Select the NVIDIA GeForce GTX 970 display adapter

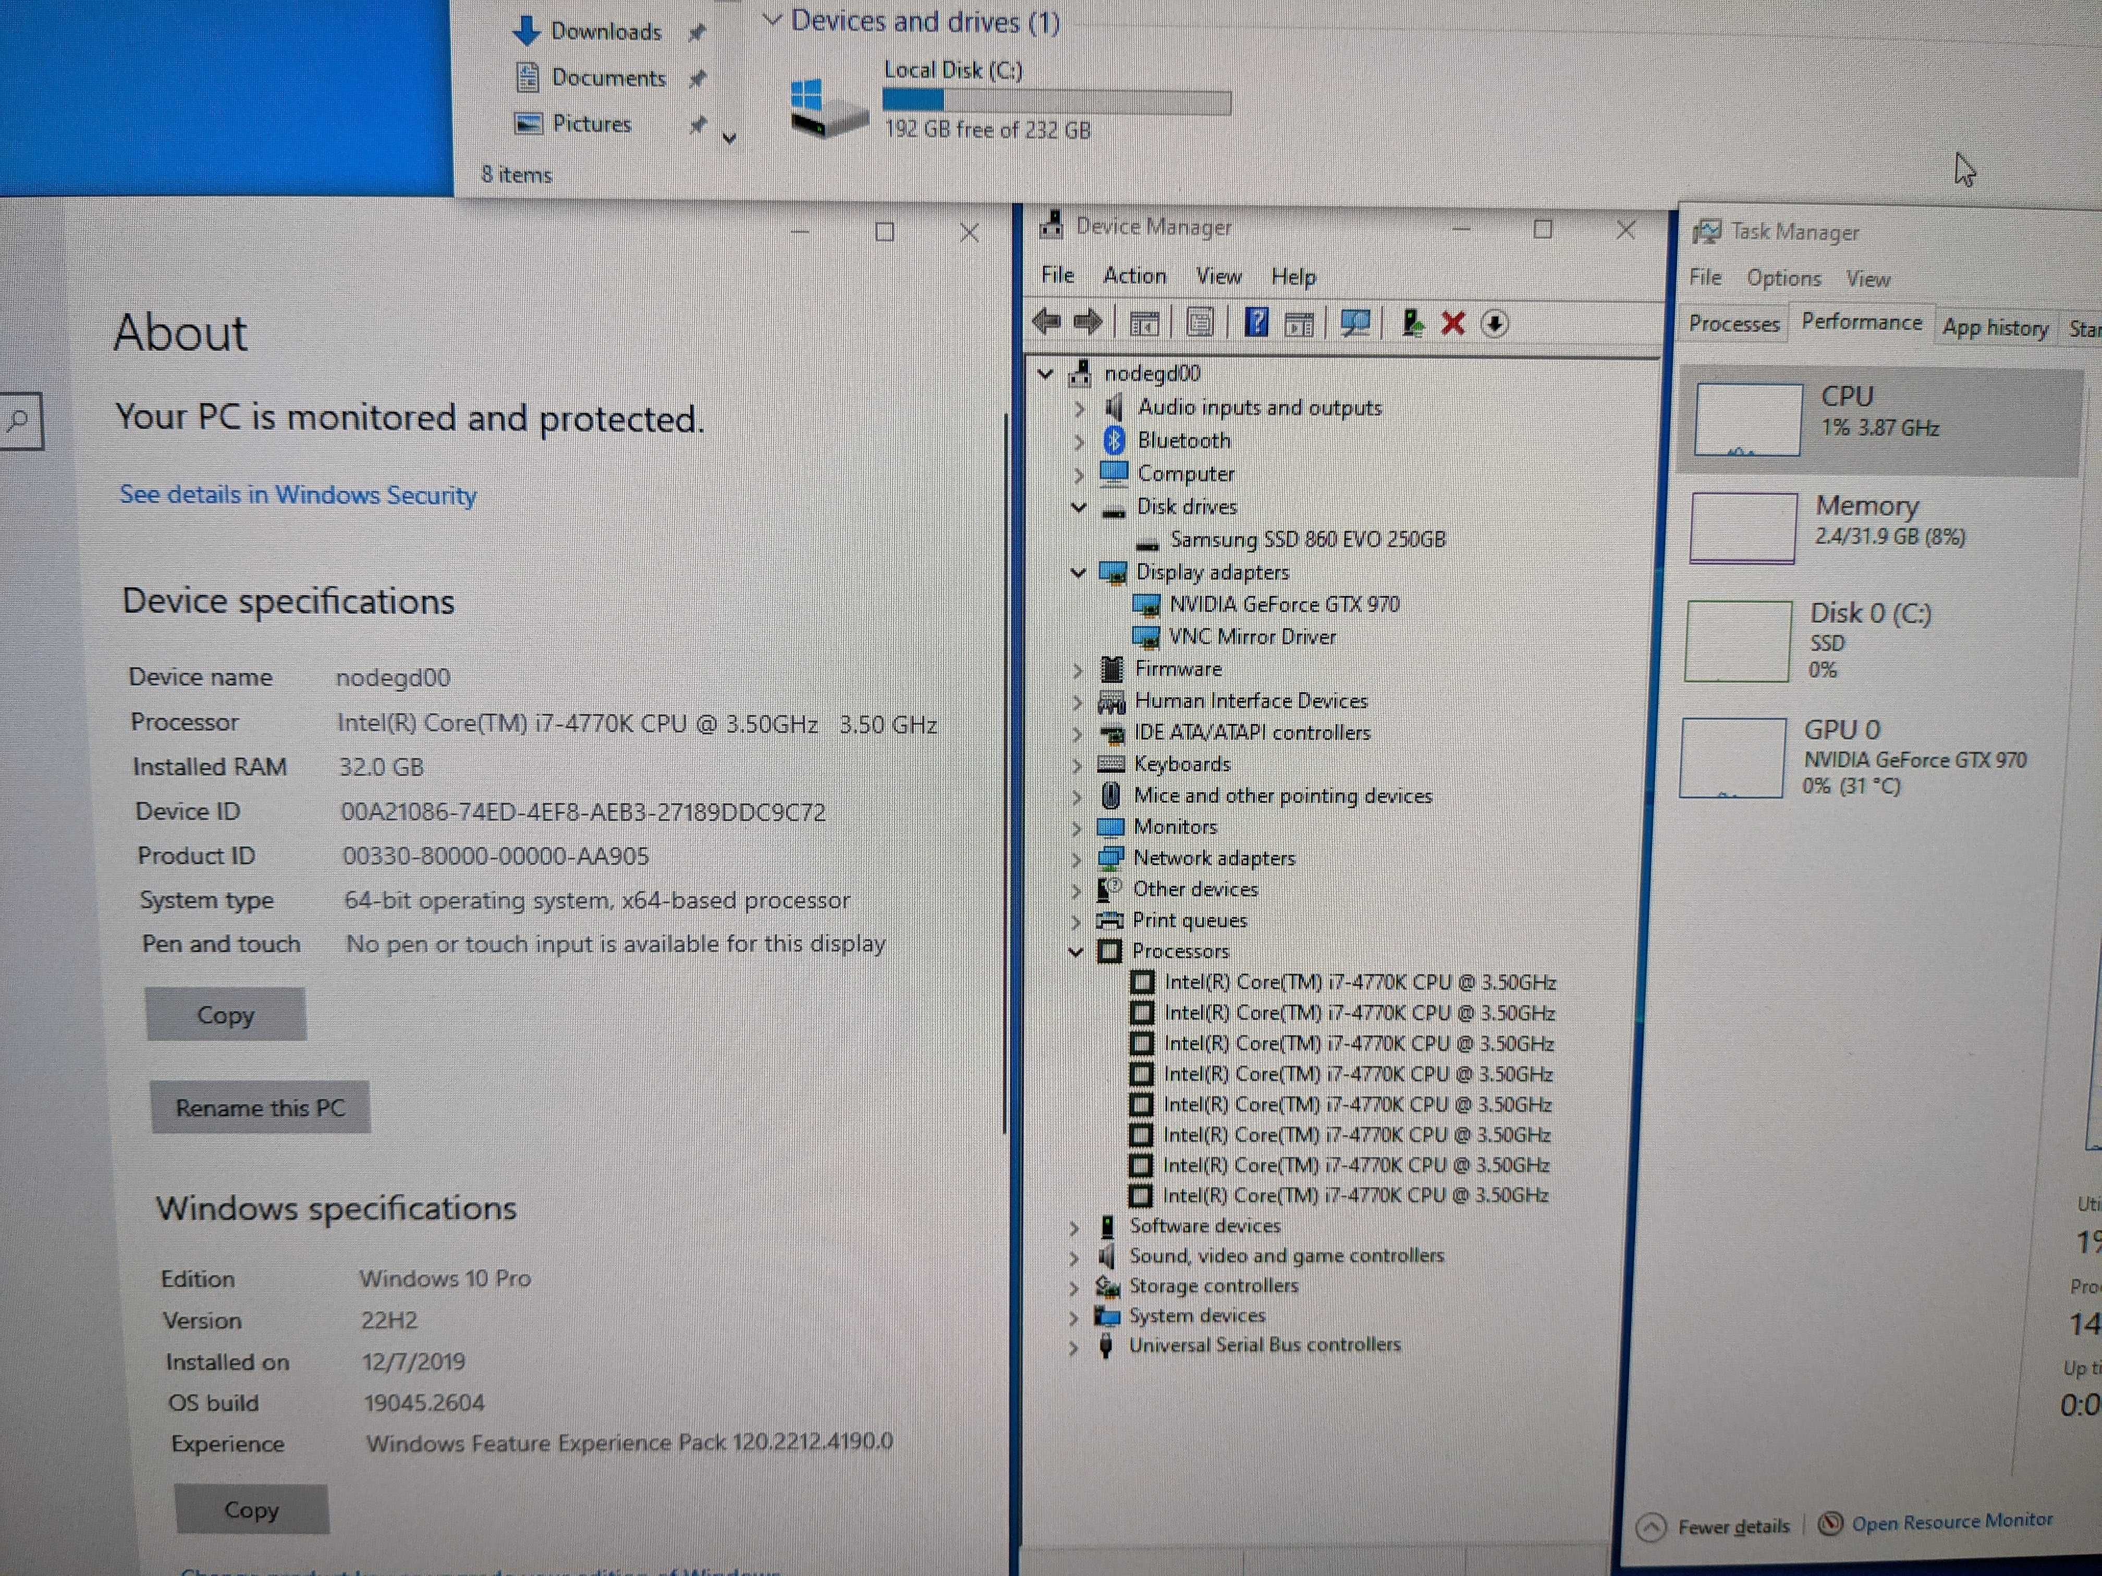point(1284,604)
